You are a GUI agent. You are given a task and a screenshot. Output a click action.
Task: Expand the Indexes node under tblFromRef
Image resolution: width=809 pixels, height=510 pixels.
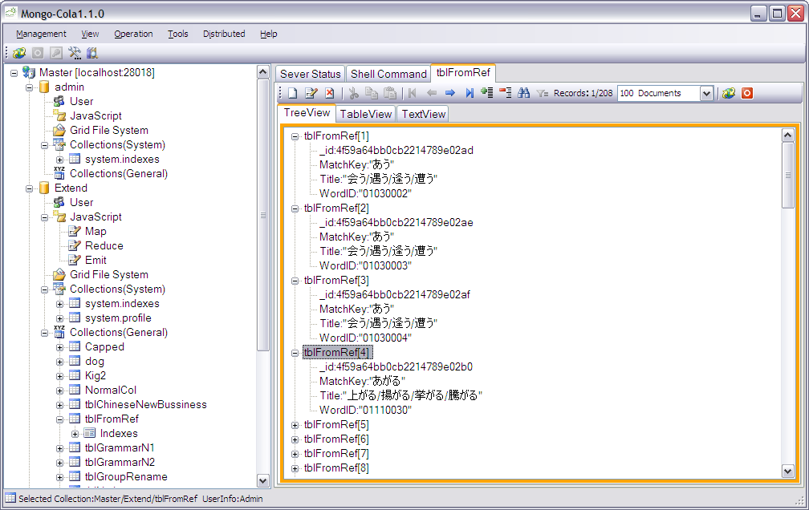[x=75, y=434]
